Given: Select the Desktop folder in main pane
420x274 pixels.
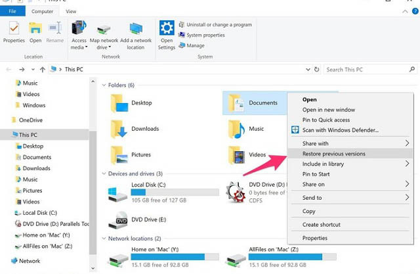Looking at the screenshot, I should coord(131,103).
